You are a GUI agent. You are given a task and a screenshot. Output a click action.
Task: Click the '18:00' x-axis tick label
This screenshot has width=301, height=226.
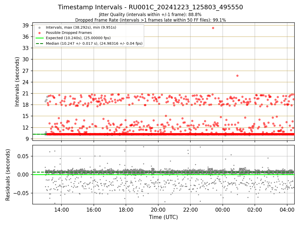pyautogui.click(x=126, y=210)
